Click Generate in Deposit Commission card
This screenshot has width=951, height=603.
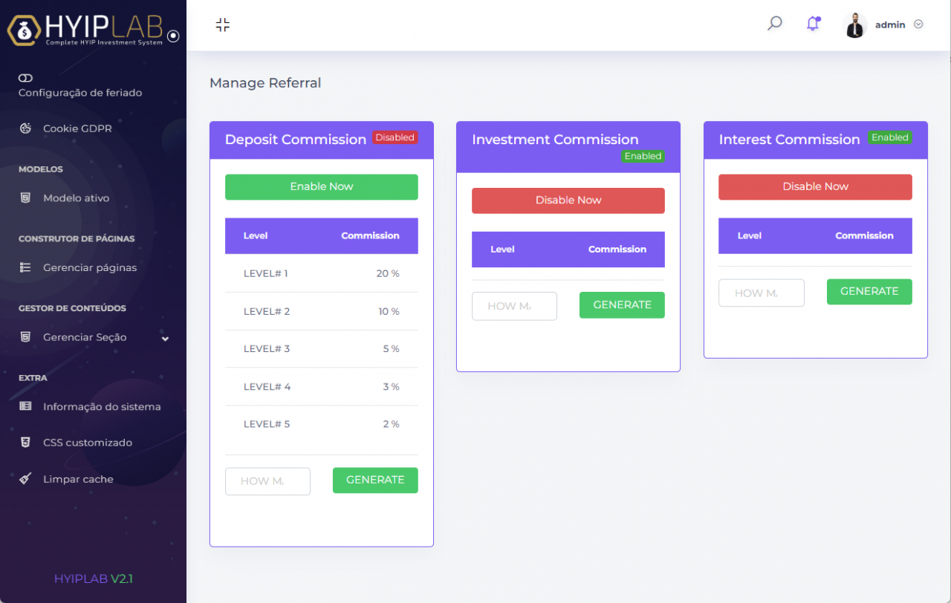pos(374,480)
